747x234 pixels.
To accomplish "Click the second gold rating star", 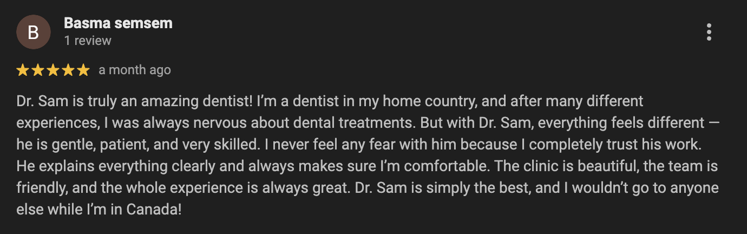I will pyautogui.click(x=38, y=70).
